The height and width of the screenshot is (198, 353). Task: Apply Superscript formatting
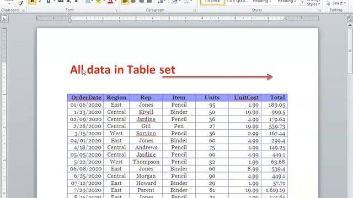[76, 2]
